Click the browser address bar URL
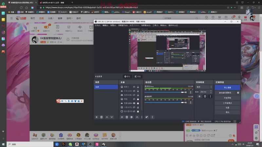 click(92, 8)
